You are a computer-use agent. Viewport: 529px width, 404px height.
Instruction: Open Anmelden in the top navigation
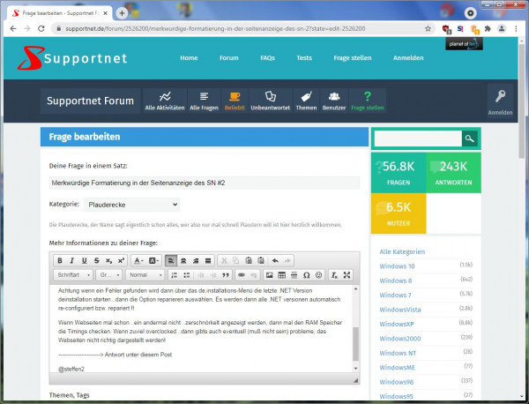tap(408, 57)
